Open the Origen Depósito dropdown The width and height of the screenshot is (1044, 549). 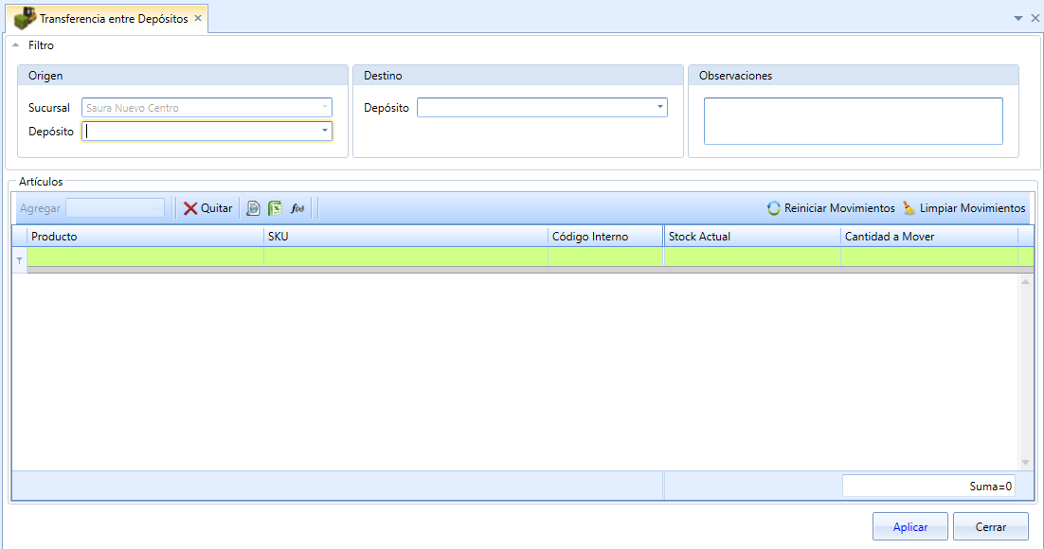coord(325,131)
